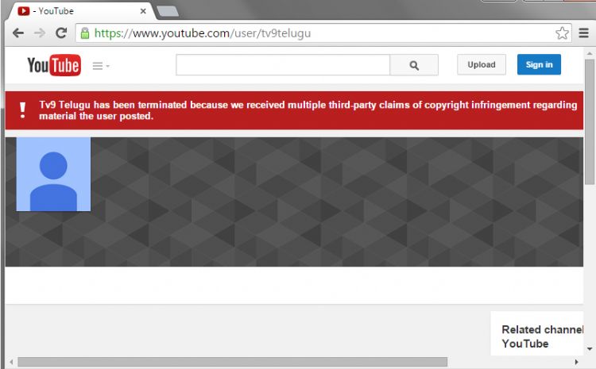Viewport: 596px width, 369px height.
Task: Focus the YouTube search field
Action: pos(282,65)
